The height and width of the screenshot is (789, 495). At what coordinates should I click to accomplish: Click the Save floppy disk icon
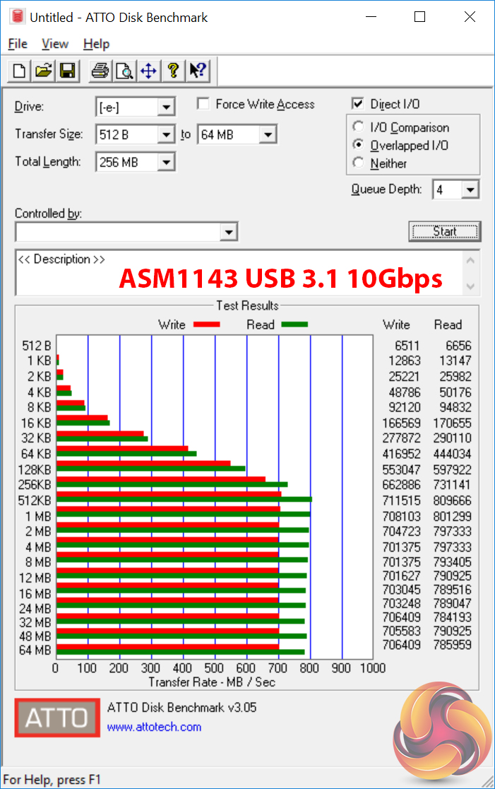(x=68, y=71)
